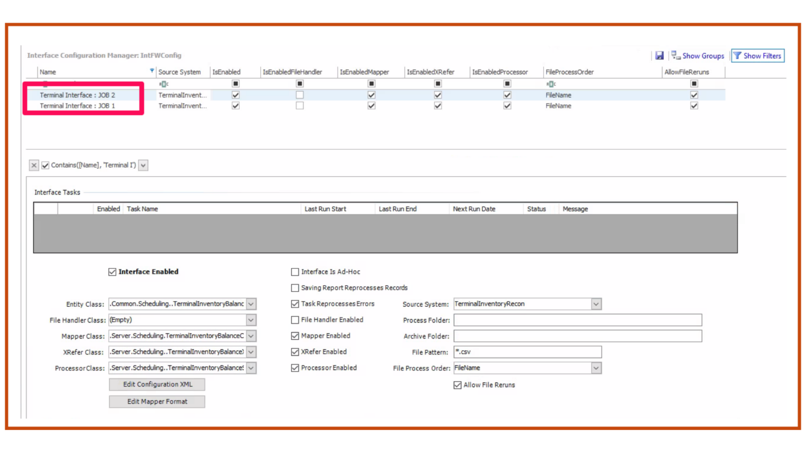Image resolution: width=806 pixels, height=453 pixels.
Task: Expand the filter expression dropdown arrow
Action: click(143, 165)
